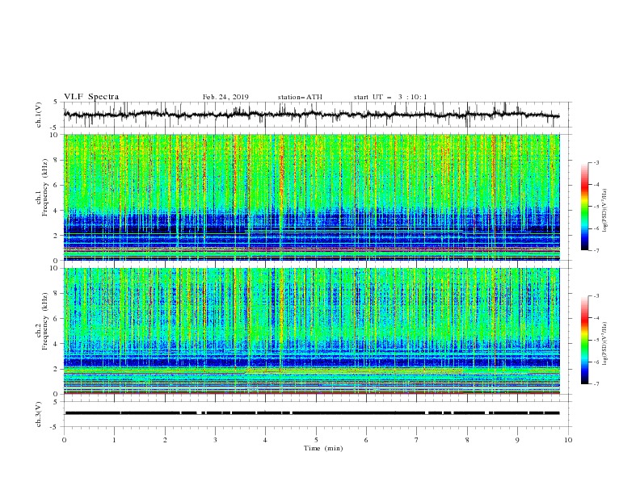640x494 pixels.
Task: Click the ch.1 voltage waveform trace
Action: (x=311, y=115)
